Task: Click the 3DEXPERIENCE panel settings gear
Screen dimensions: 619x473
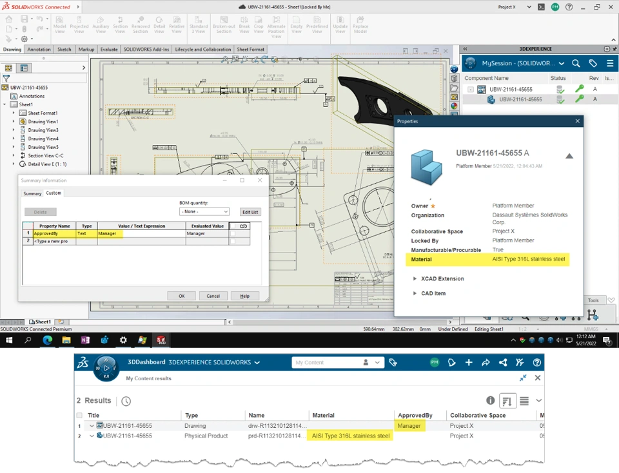Action: coord(607,49)
